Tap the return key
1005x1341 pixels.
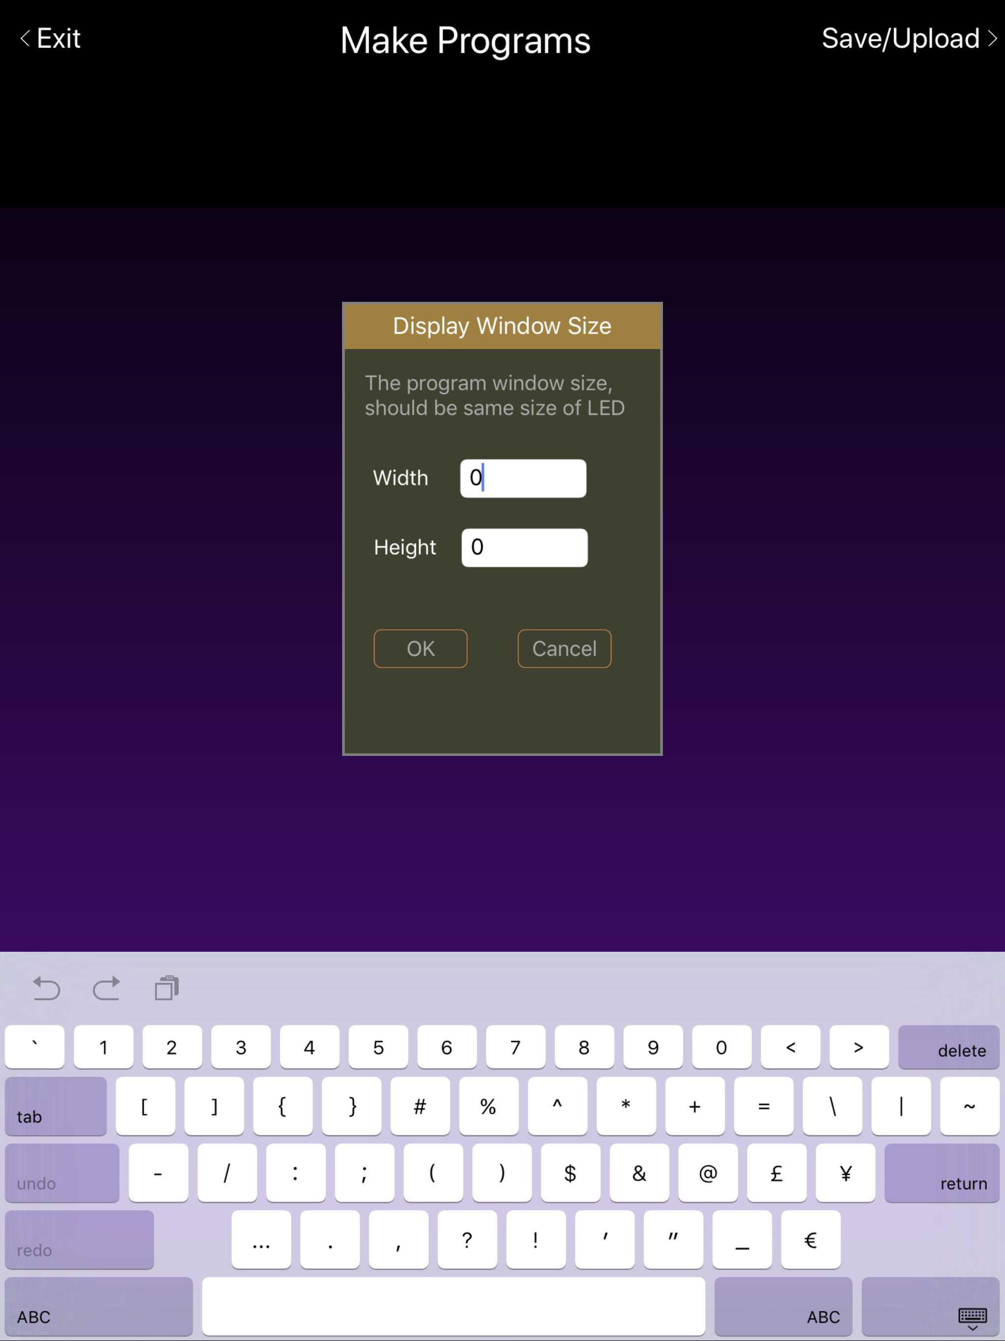(x=942, y=1173)
